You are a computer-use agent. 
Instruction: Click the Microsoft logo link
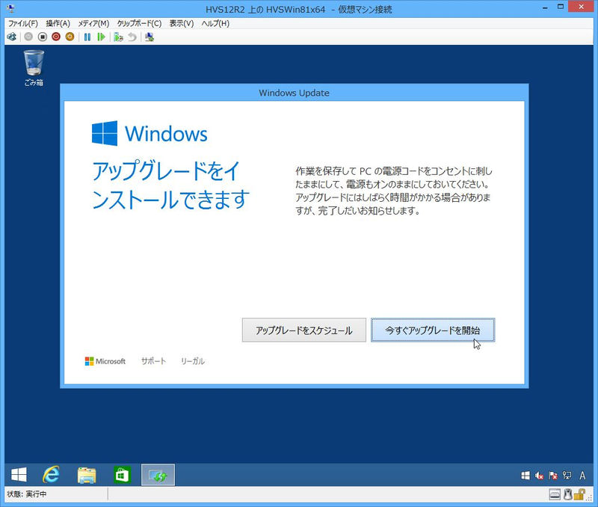[105, 361]
